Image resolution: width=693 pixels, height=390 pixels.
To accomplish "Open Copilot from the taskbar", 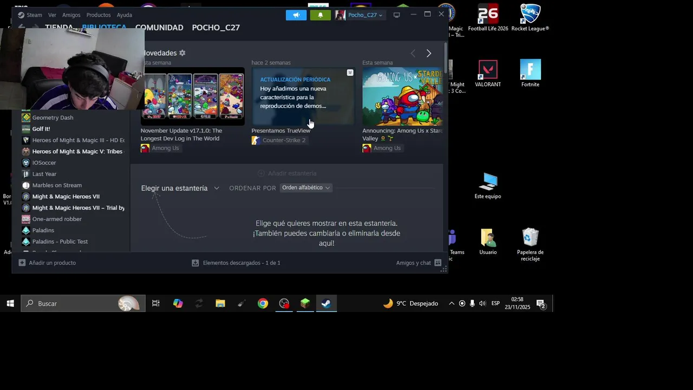I will tap(178, 304).
